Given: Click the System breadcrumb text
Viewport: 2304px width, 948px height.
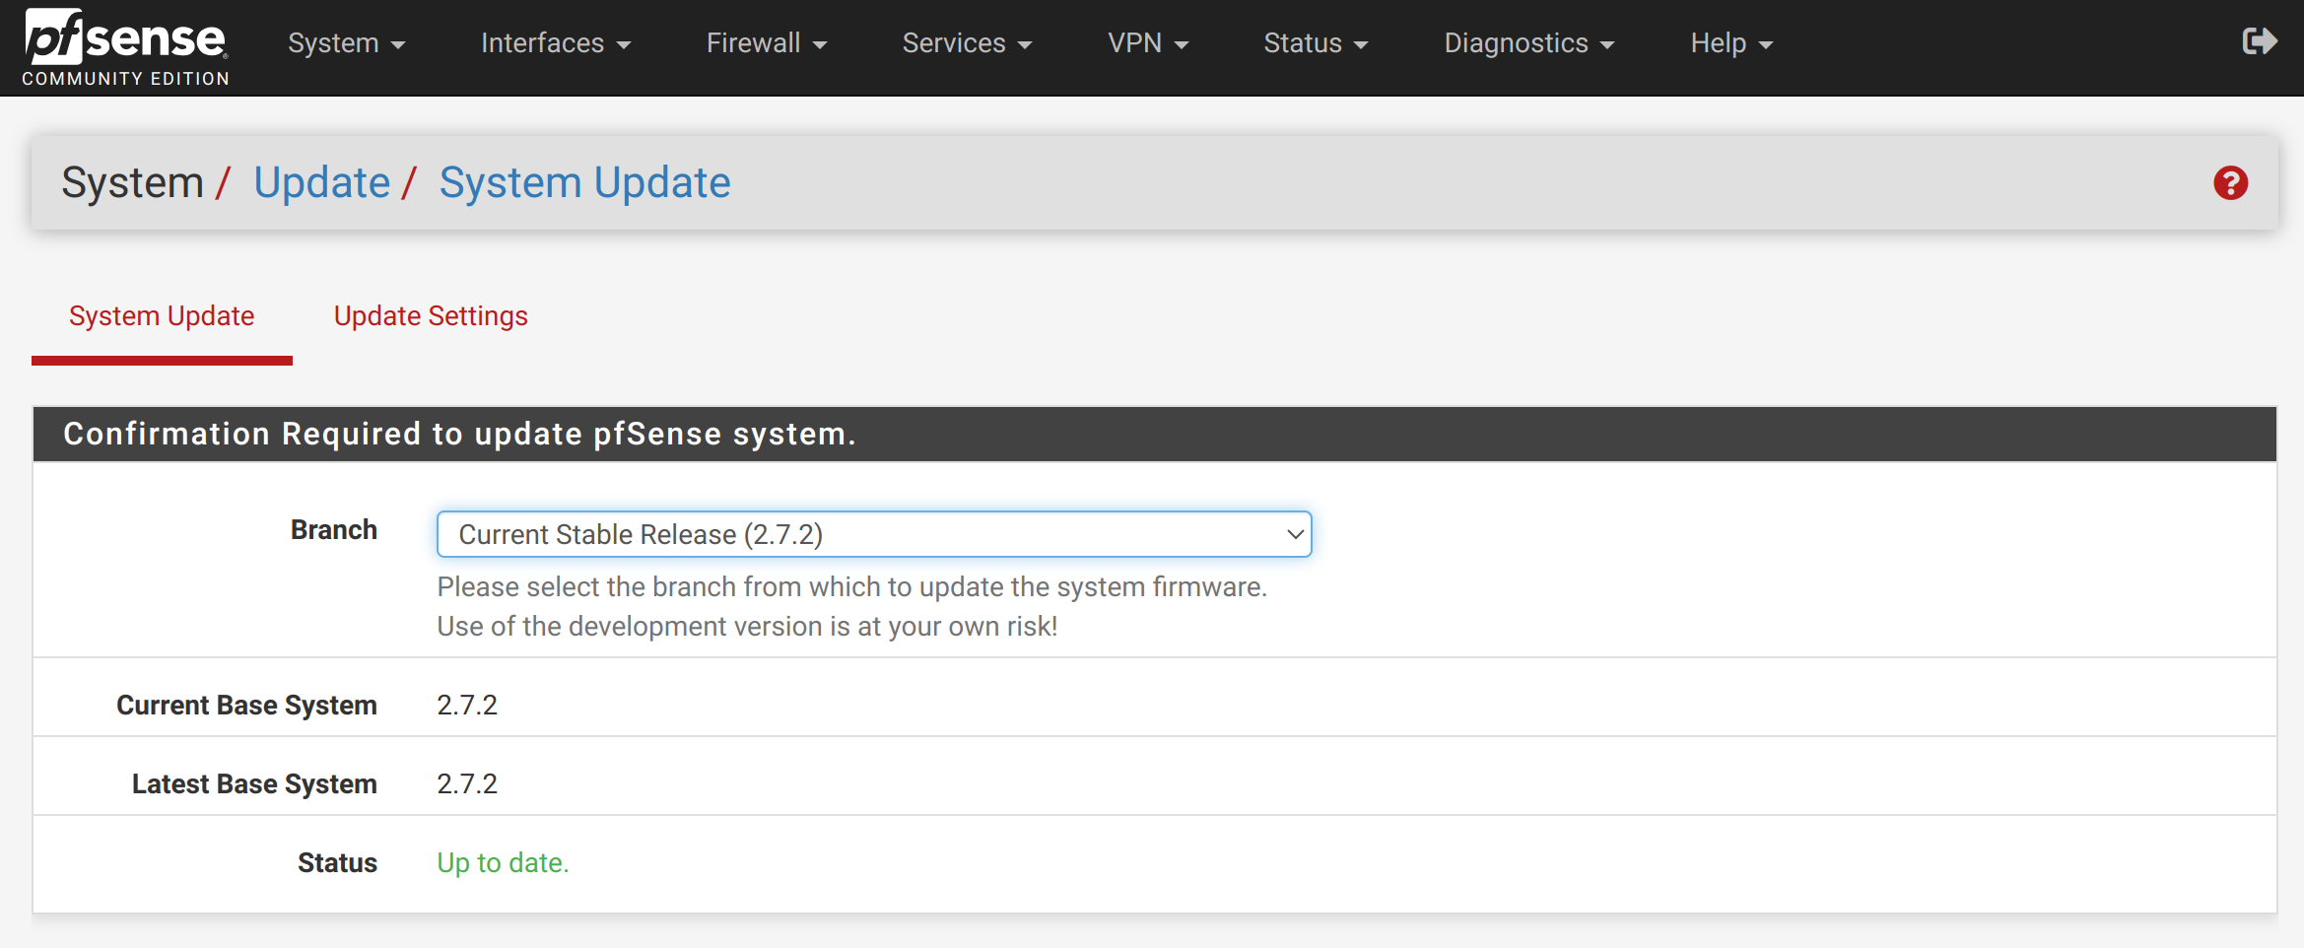Looking at the screenshot, I should (132, 182).
